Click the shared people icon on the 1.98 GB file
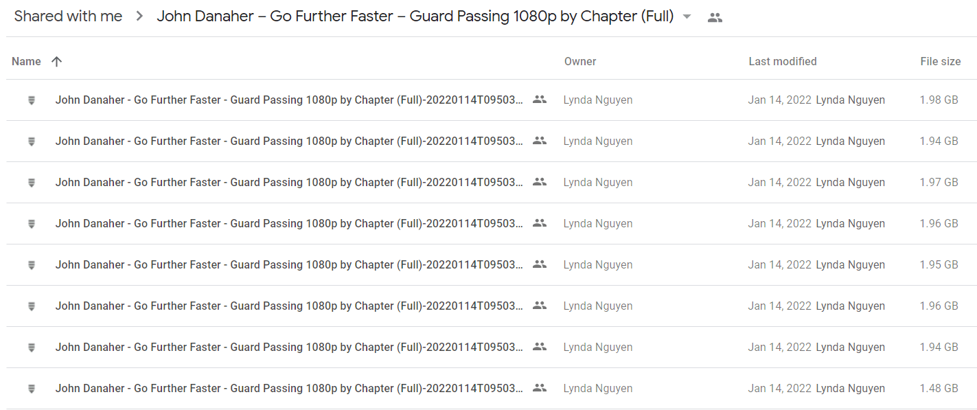 [540, 100]
